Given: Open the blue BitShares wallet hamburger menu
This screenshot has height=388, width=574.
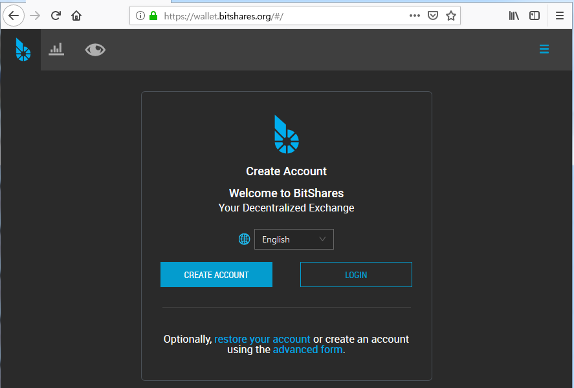Looking at the screenshot, I should click(x=544, y=49).
